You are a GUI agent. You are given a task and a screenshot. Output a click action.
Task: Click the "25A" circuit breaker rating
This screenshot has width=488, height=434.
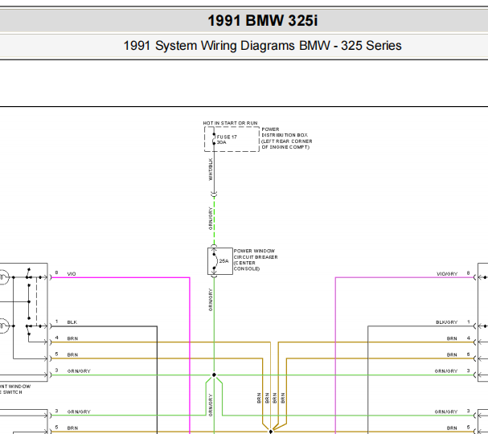223,261
